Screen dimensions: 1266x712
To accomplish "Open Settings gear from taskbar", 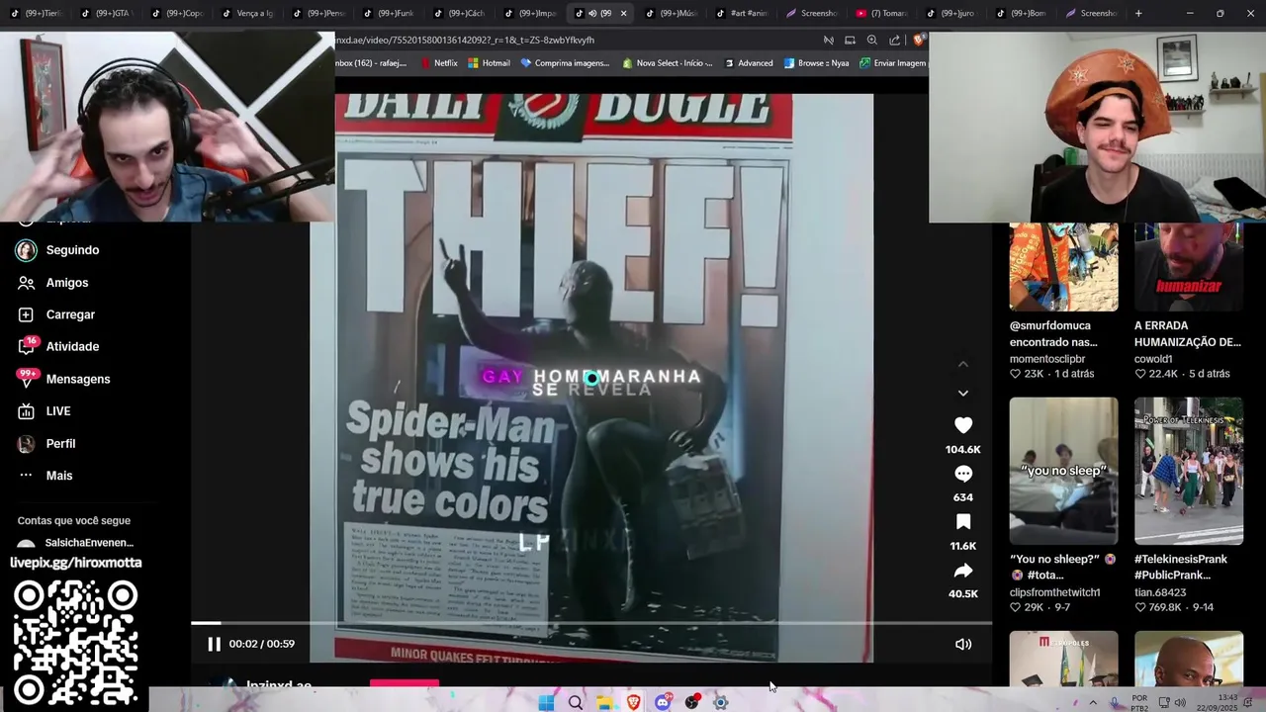I will 721,703.
